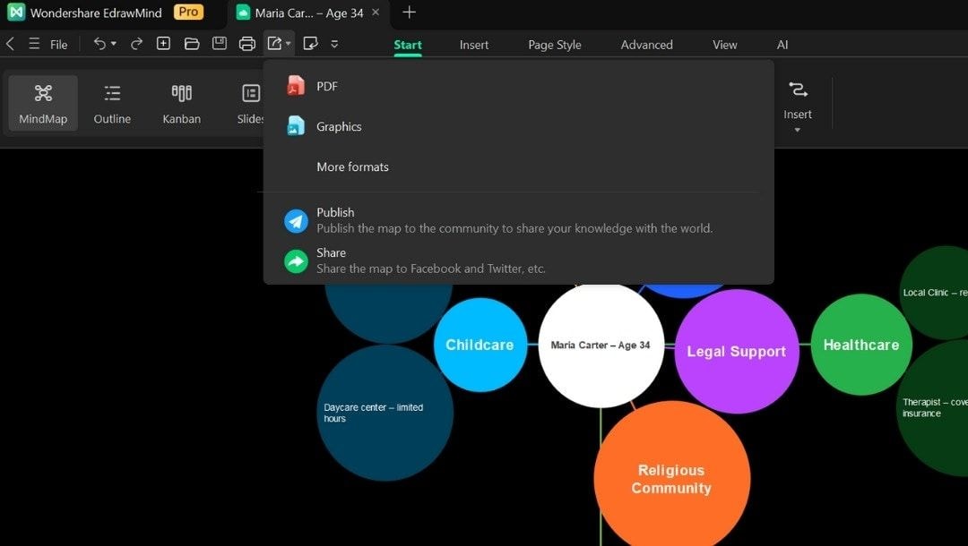Viewport: 968px width, 546px height.
Task: Close the Maria Car... – Age 34 tab
Action: tap(376, 13)
